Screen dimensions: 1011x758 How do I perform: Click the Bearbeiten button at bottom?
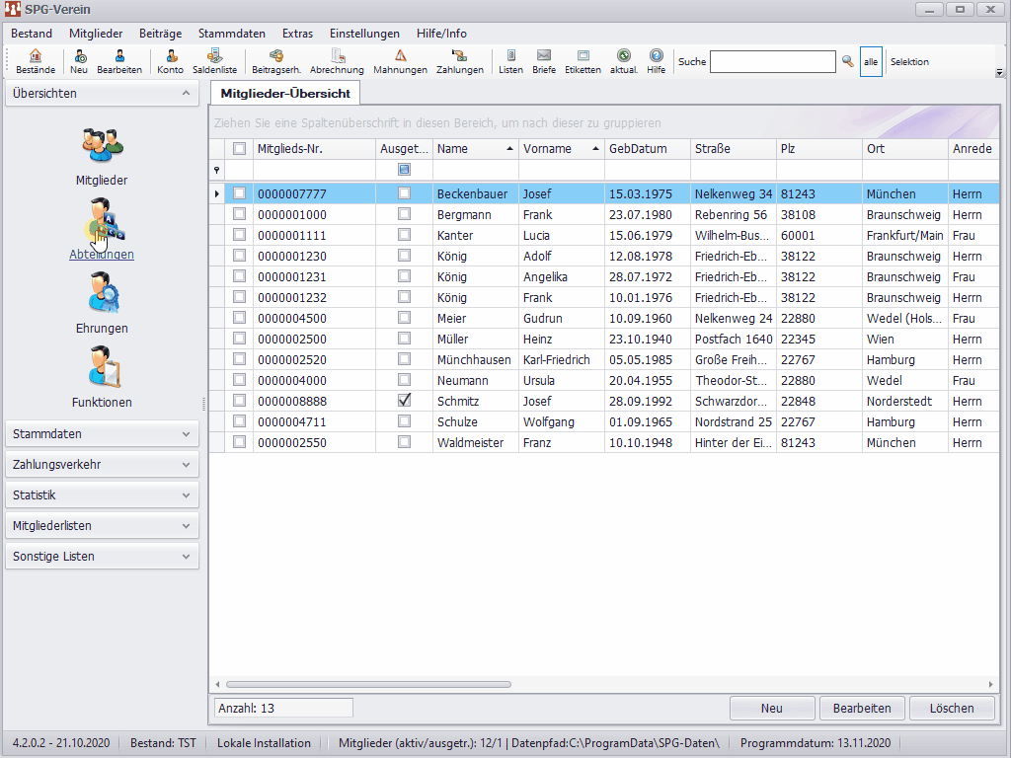click(x=861, y=708)
